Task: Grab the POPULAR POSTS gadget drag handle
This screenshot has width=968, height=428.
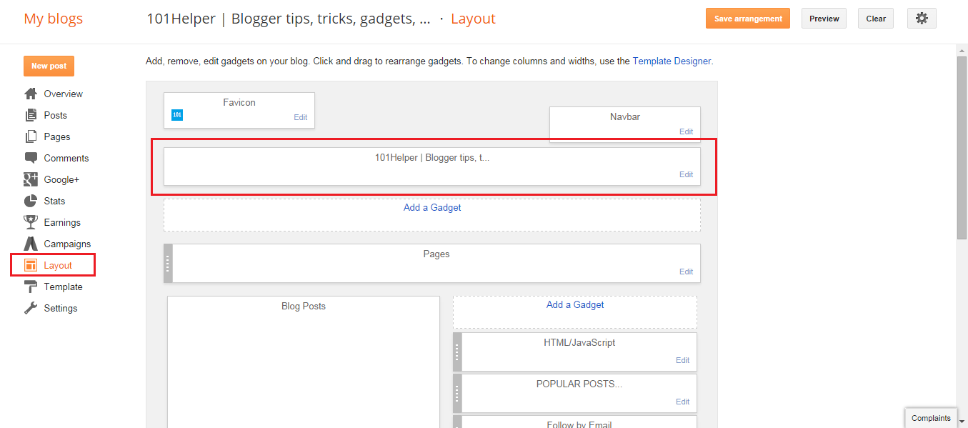Action: [x=458, y=393]
